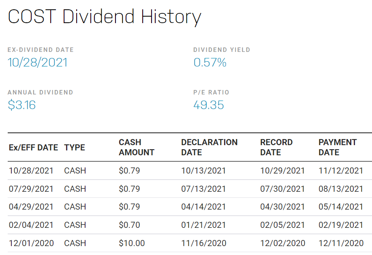Click declaration date 10/13/2021
The image size is (372, 255).
[203, 171]
